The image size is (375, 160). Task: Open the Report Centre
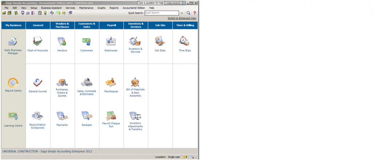pyautogui.click(x=13, y=83)
